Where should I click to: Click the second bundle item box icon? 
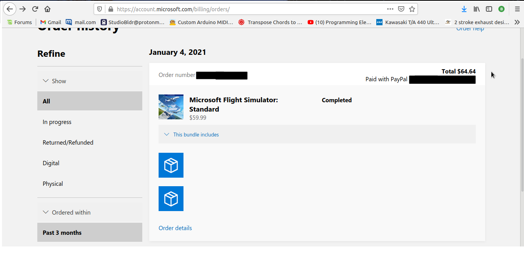(x=171, y=199)
